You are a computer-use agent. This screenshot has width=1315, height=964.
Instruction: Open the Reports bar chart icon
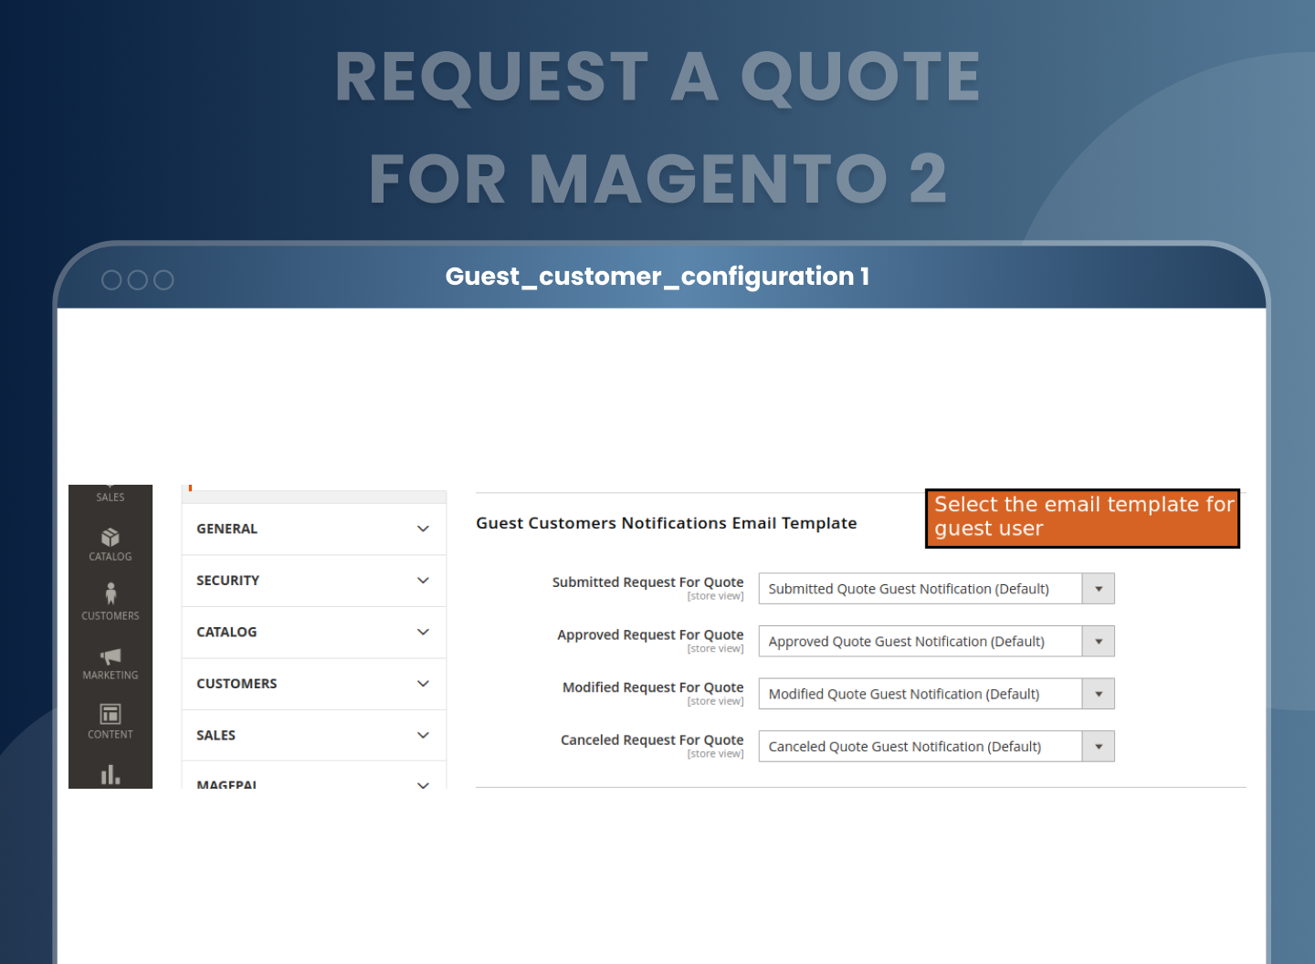click(x=110, y=775)
